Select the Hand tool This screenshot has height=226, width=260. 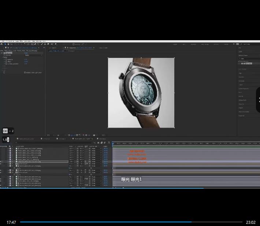tap(8, 44)
